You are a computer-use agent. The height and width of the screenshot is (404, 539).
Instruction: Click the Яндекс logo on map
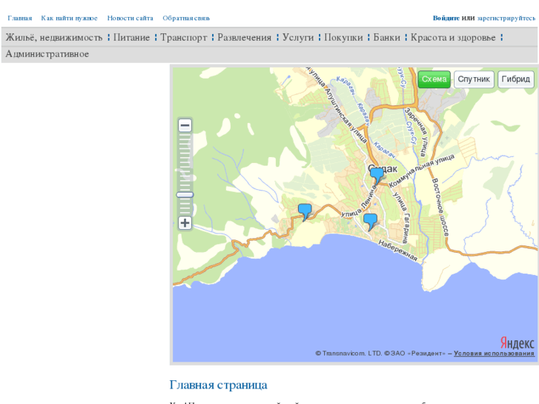click(517, 342)
